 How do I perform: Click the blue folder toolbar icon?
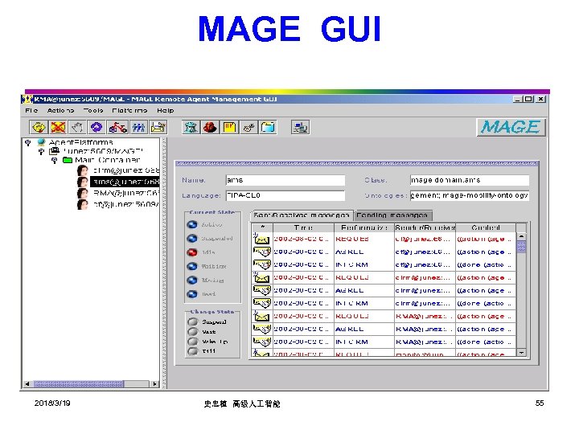click(268, 127)
